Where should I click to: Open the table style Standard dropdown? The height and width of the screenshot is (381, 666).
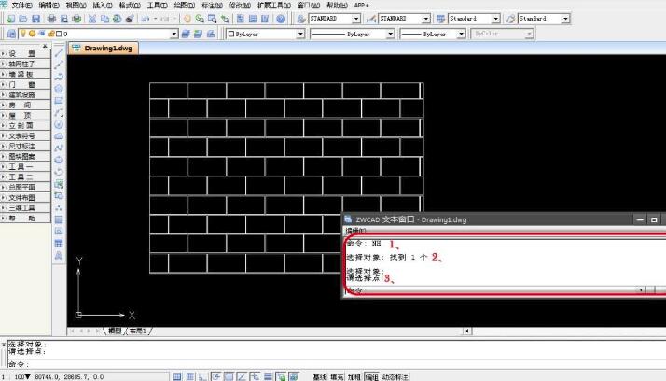click(495, 19)
